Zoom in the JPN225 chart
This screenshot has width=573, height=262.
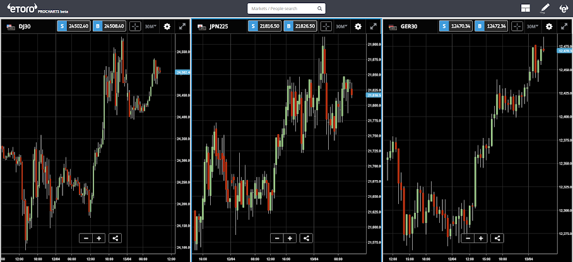click(x=290, y=238)
